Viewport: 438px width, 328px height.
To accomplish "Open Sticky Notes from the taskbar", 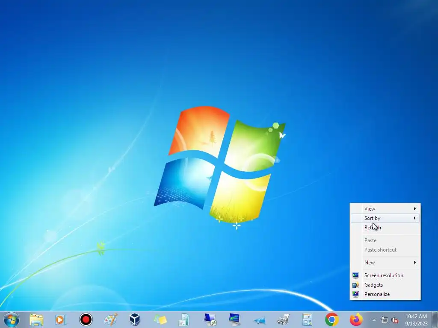I will [x=160, y=319].
